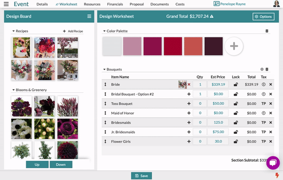Add recipe to Bridesmaids row
This screenshot has width=283, height=180.
(x=189, y=123)
